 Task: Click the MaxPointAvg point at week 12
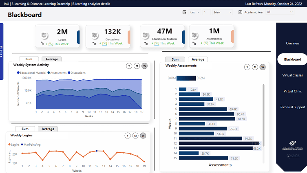coord(97,151)
